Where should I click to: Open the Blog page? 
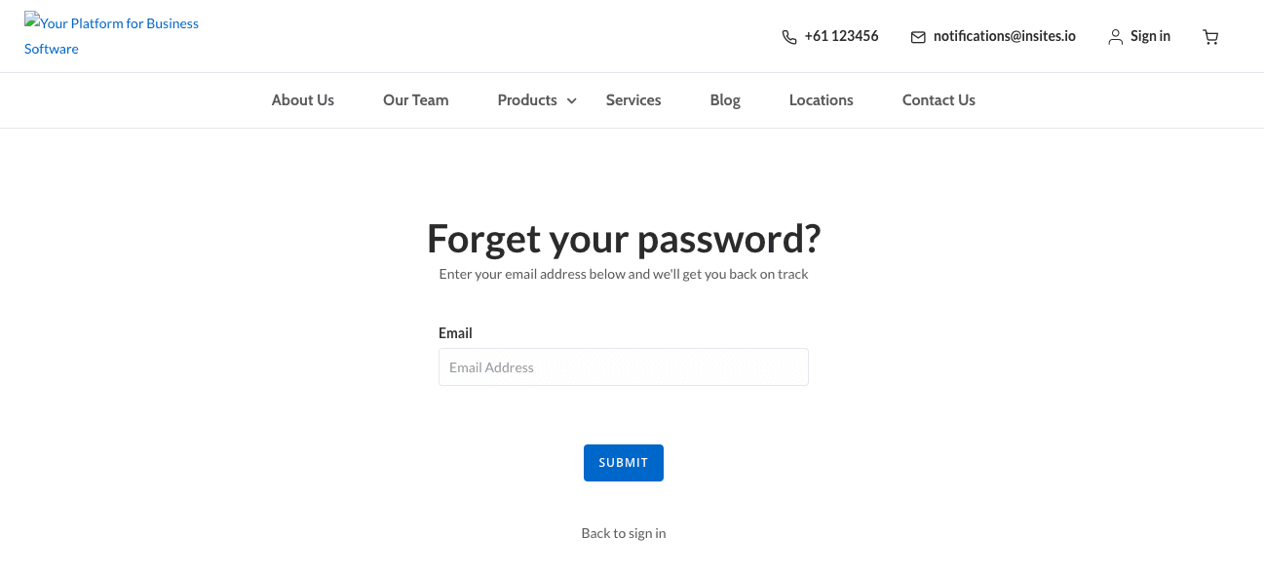[x=725, y=100]
